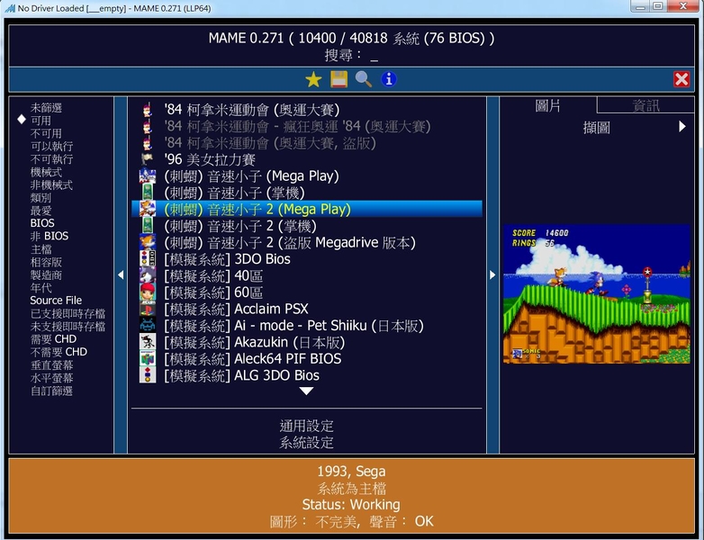Select the 最愛 filter
Screen dimensions: 704x540
point(41,211)
